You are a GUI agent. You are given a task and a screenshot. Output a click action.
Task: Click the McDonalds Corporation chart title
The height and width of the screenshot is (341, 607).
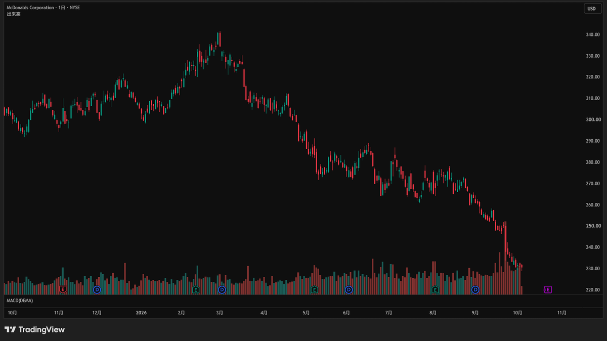(x=30, y=8)
